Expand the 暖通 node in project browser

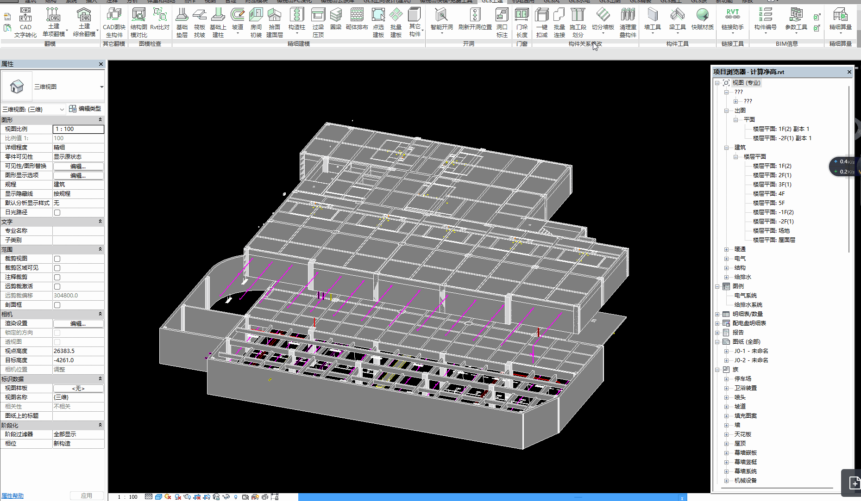tap(727, 249)
